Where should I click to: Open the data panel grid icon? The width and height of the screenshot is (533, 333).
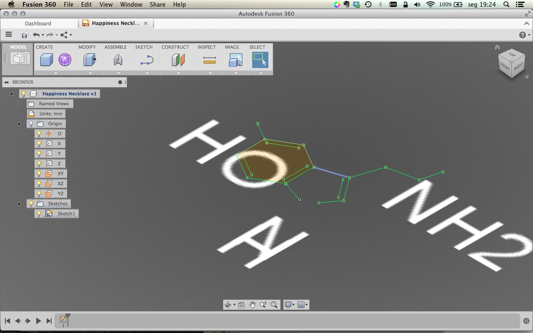tap(9, 35)
